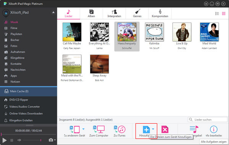Screen dimensions: 229x145
Task: Open the title bar menu button
Action: click(206, 4)
